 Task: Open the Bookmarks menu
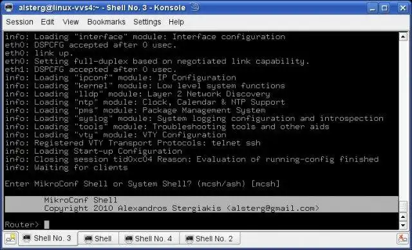tap(106, 22)
